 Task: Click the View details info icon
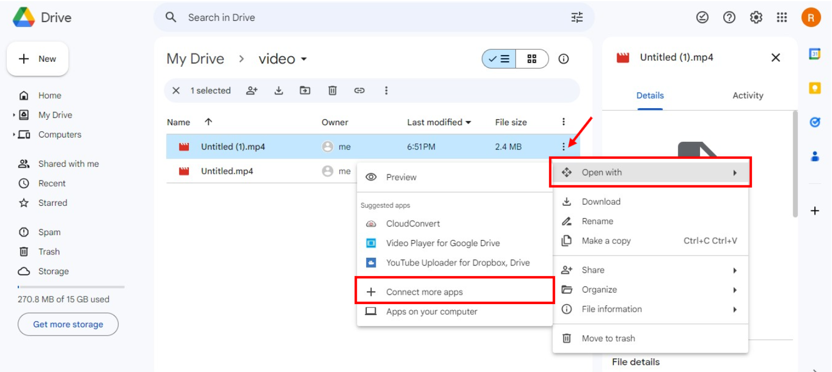pos(564,59)
